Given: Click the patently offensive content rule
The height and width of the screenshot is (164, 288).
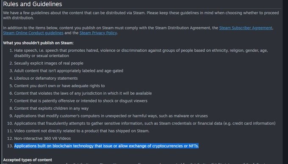Looking at the screenshot, I should point(80,101).
